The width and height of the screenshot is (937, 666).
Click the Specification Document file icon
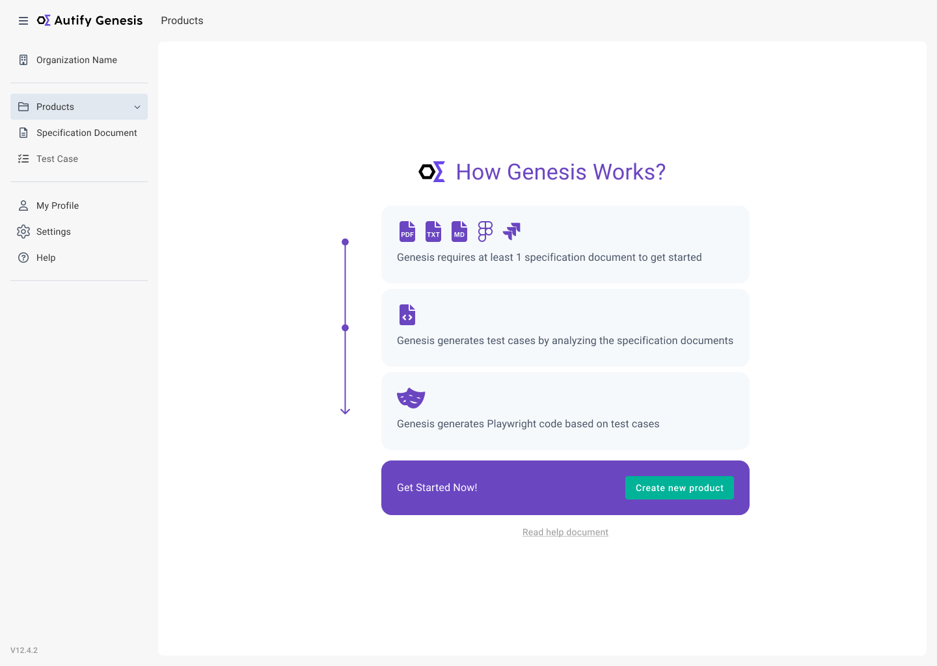pos(23,133)
